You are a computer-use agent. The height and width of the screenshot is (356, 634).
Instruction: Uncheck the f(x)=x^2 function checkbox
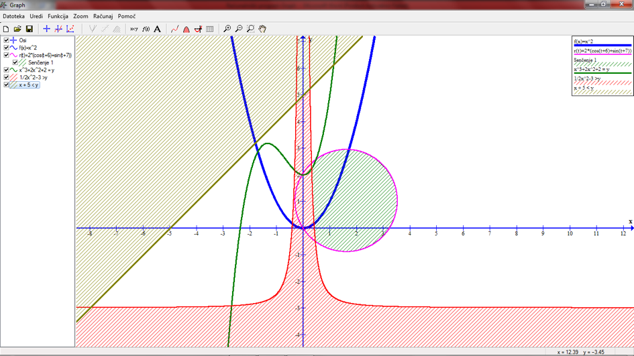(x=7, y=48)
